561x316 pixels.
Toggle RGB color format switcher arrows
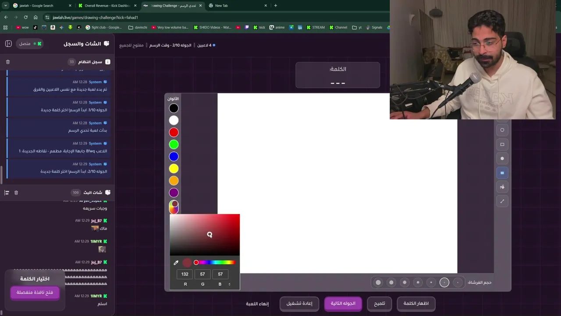tap(229, 284)
